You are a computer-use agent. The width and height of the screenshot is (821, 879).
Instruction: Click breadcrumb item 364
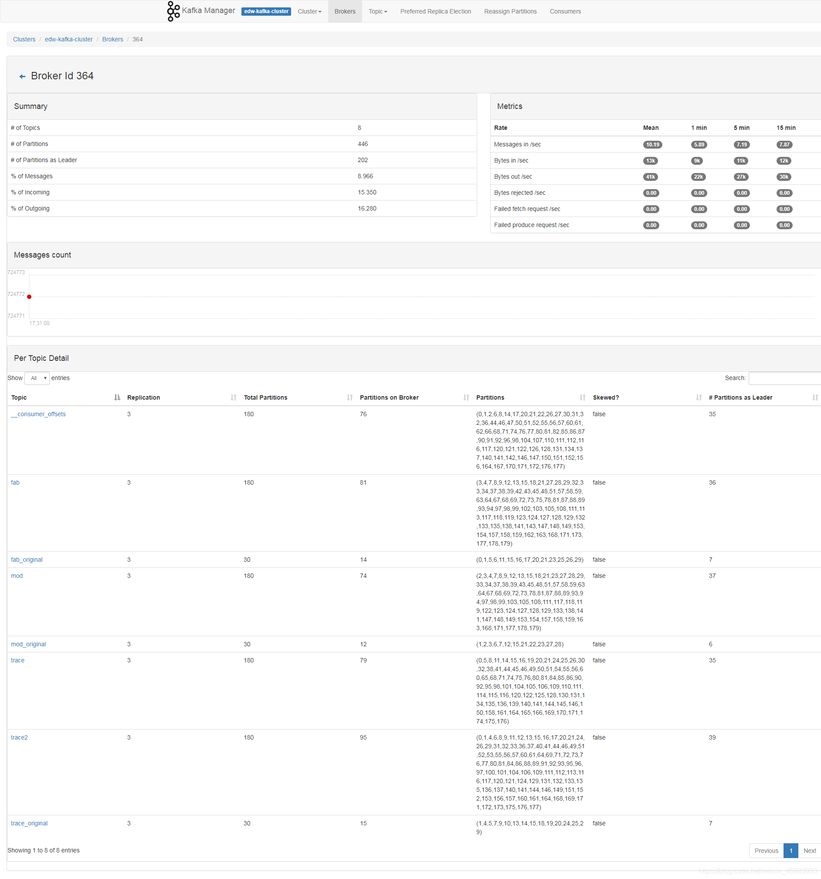138,39
